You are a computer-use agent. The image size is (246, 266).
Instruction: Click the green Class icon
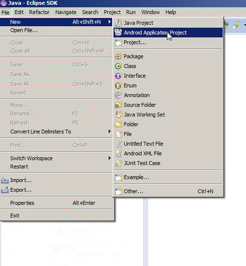pyautogui.click(x=119, y=66)
